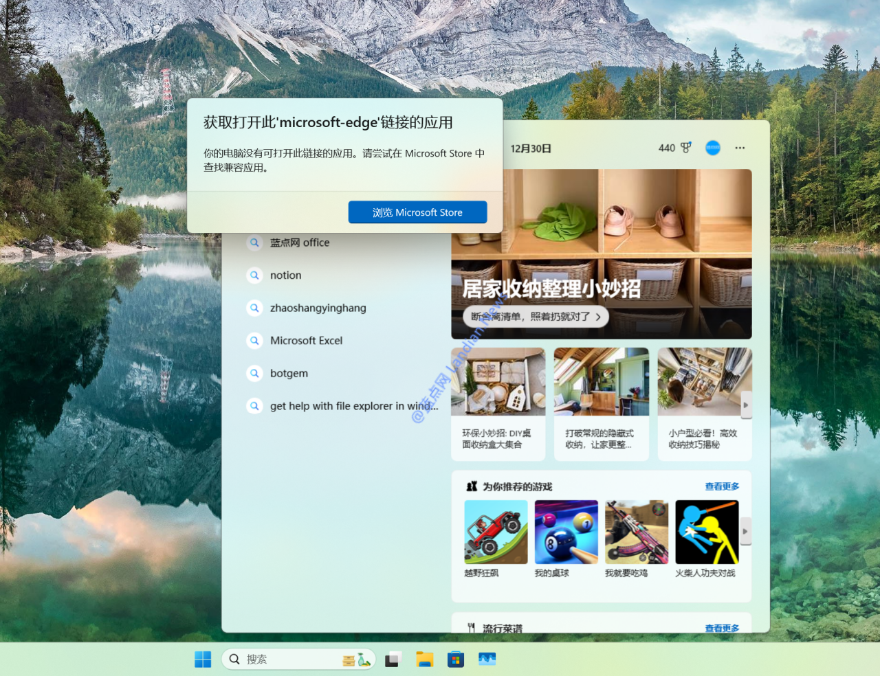Click "查看更多" beside 为你推荐的游戏
This screenshot has width=880, height=676.
coord(722,486)
